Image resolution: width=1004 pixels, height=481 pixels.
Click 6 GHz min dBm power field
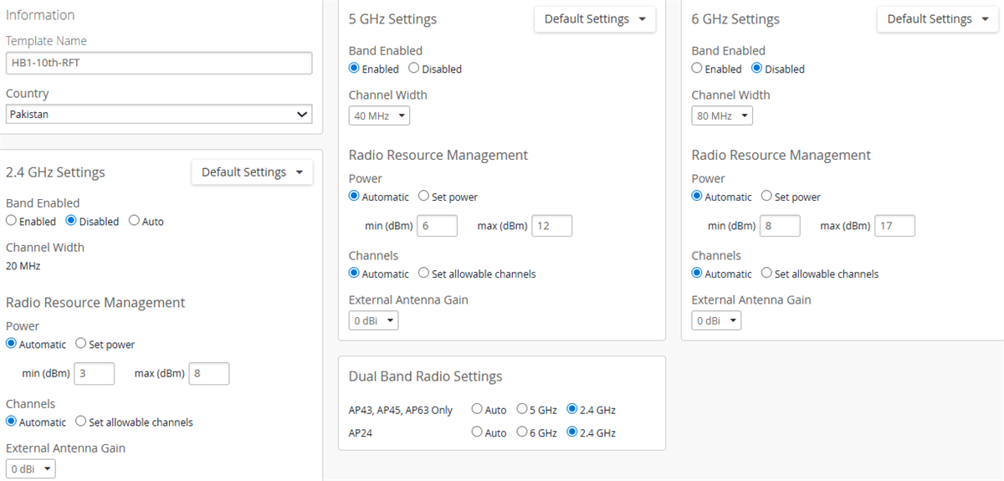[780, 226]
